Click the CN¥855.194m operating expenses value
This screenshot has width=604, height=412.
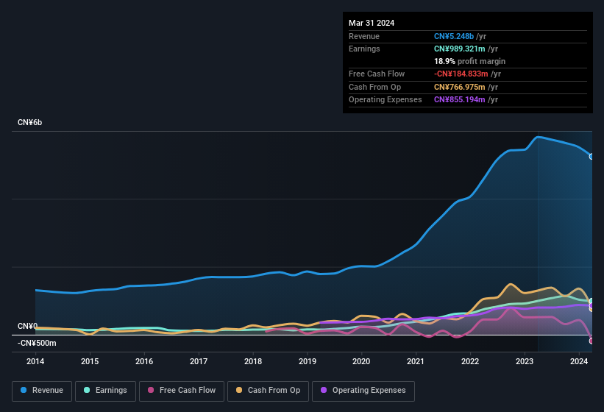click(x=460, y=99)
